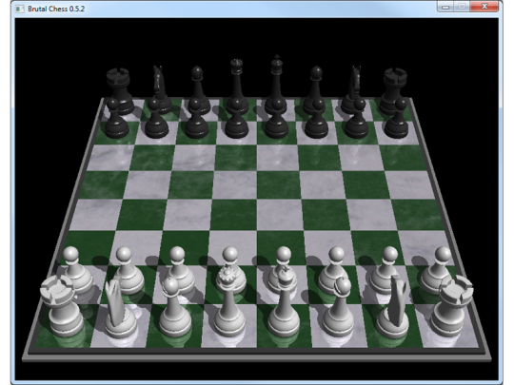Pick the white rook on a1

62,306
